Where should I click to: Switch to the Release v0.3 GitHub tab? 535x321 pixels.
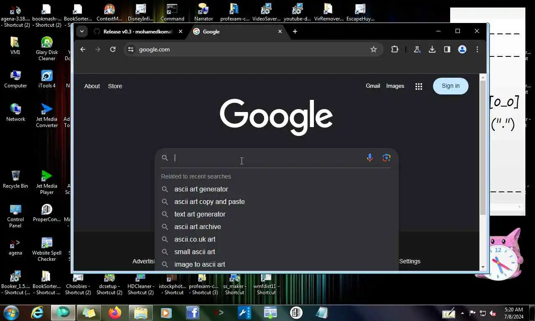pos(138,31)
